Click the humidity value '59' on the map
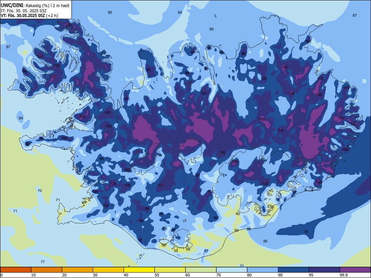This screenshot has height=278, width=371. coord(236,230)
